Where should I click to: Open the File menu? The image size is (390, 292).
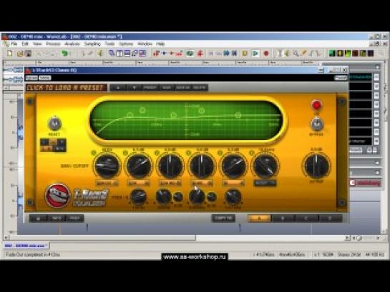[14, 44]
